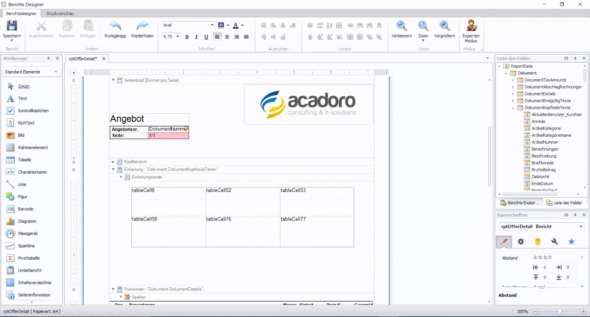Viewport: 590px width, 317px height.
Task: Pick the Diagramm chart element
Action: click(27, 221)
